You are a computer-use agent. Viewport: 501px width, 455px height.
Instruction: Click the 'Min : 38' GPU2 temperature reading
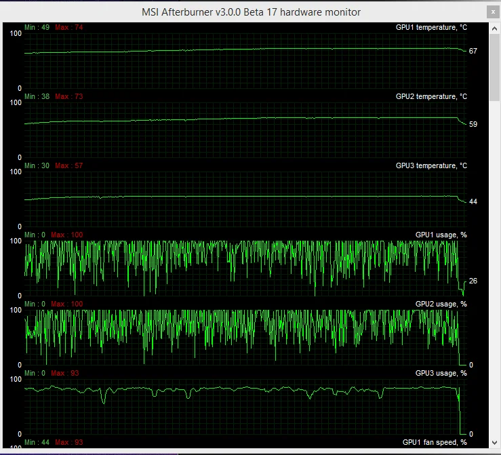coord(37,96)
